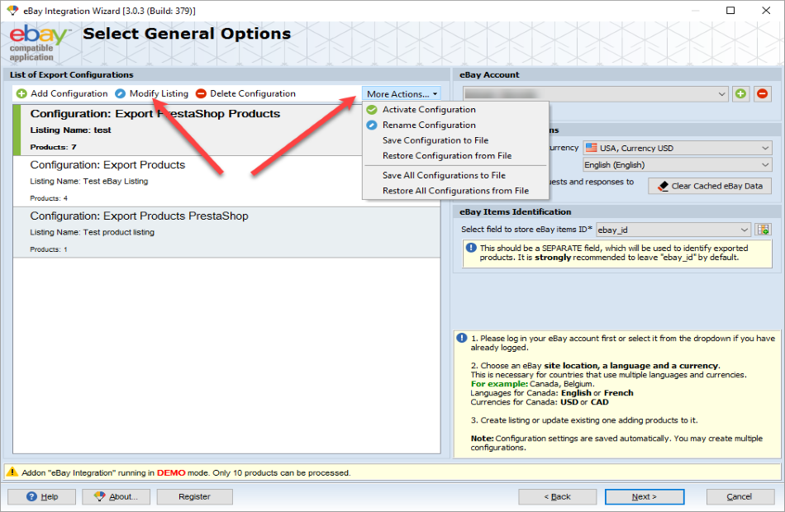Click the 'eBay Items Identification' section header

pyautogui.click(x=515, y=211)
